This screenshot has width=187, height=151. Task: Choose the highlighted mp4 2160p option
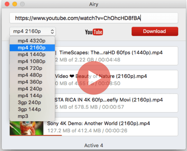32,48
